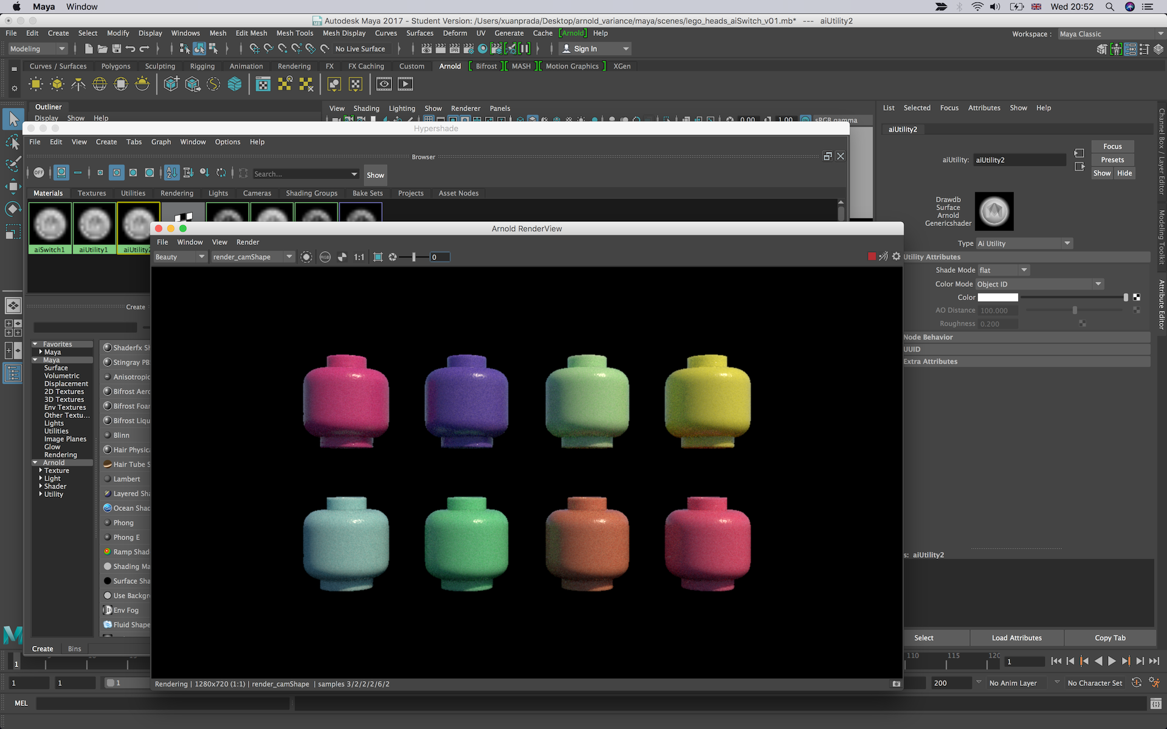Open the Modeling menu set dropdown
Viewport: 1167px width, 729px height.
coord(37,49)
